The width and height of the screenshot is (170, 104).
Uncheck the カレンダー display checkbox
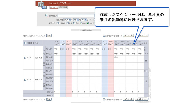[88, 23]
